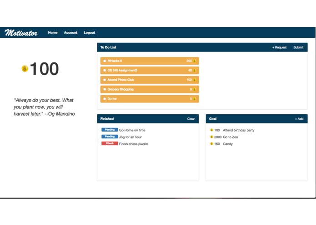Click the 200 value on MHacks 8
316x225 pixels.
click(189, 61)
